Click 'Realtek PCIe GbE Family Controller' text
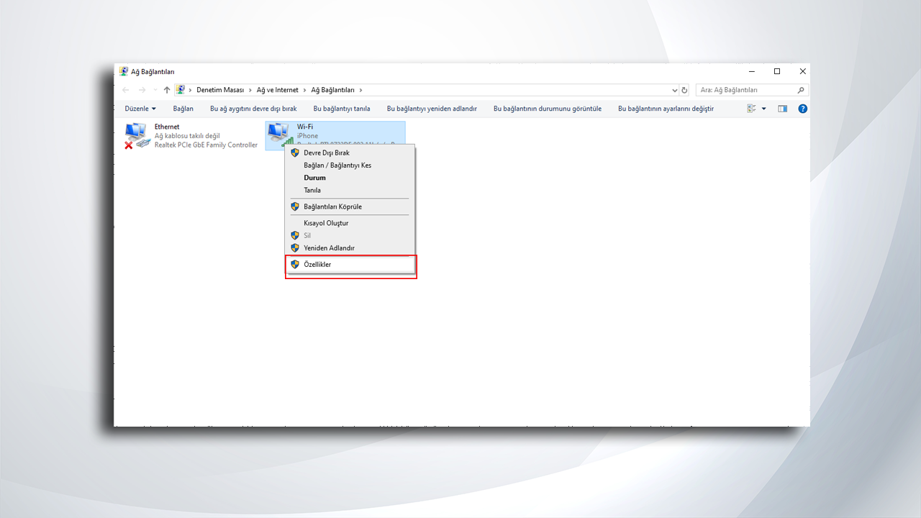 pyautogui.click(x=206, y=145)
